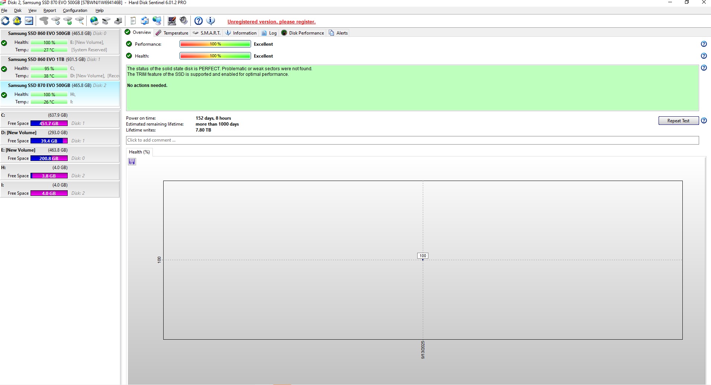Click the disk with green checkmark icon

pos(68,21)
